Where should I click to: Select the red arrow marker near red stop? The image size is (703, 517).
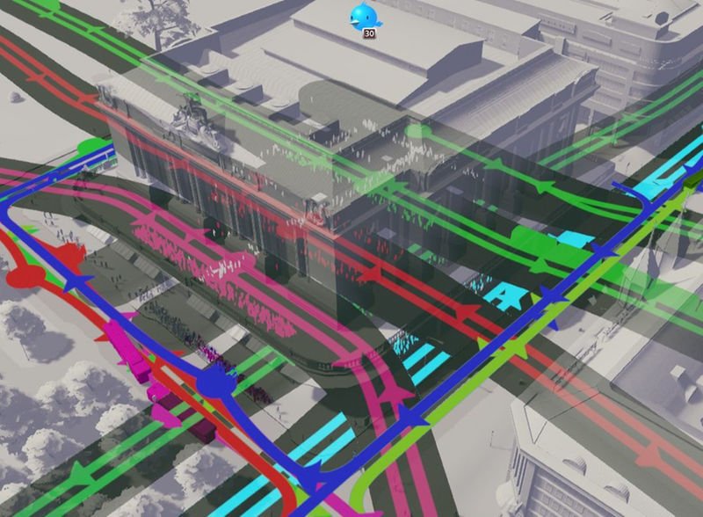(x=69, y=257)
